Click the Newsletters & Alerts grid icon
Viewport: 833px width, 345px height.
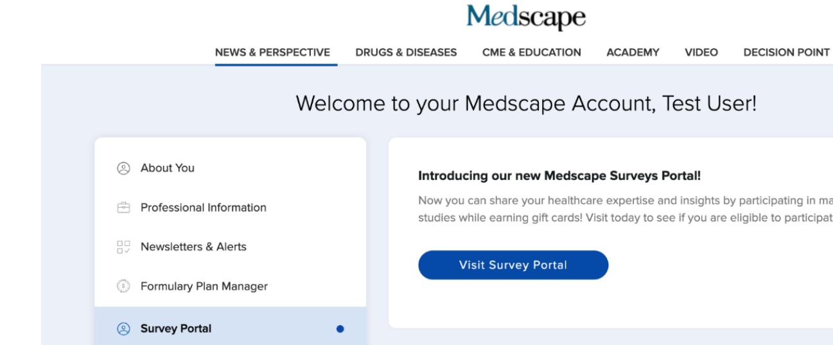tap(123, 247)
